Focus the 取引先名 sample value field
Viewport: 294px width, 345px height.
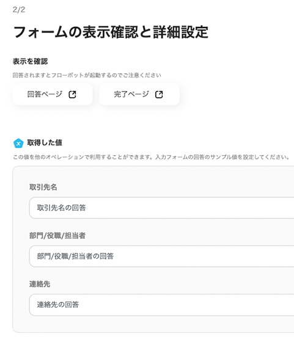point(161,208)
